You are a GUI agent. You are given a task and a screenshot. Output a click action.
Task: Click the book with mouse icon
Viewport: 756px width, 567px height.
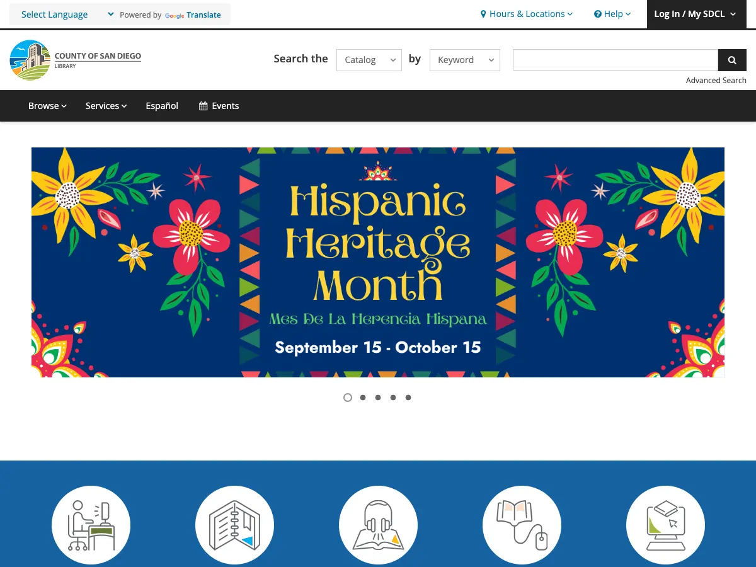pos(522,525)
